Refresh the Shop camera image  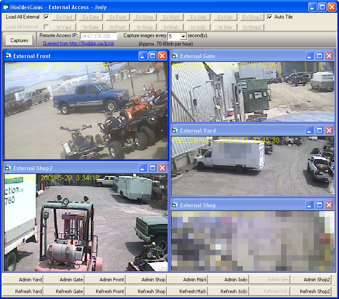pyautogui.click(x=146, y=291)
